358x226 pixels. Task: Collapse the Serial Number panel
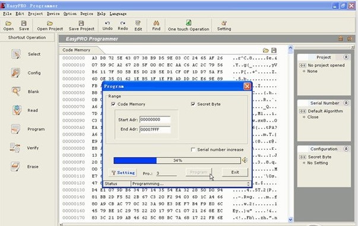(x=346, y=103)
